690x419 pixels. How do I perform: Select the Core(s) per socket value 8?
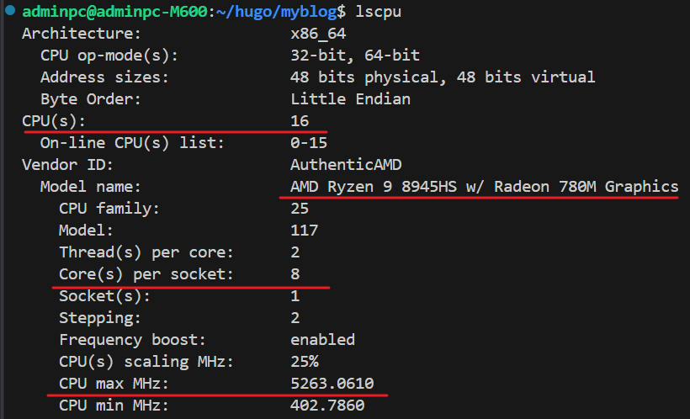tap(295, 274)
